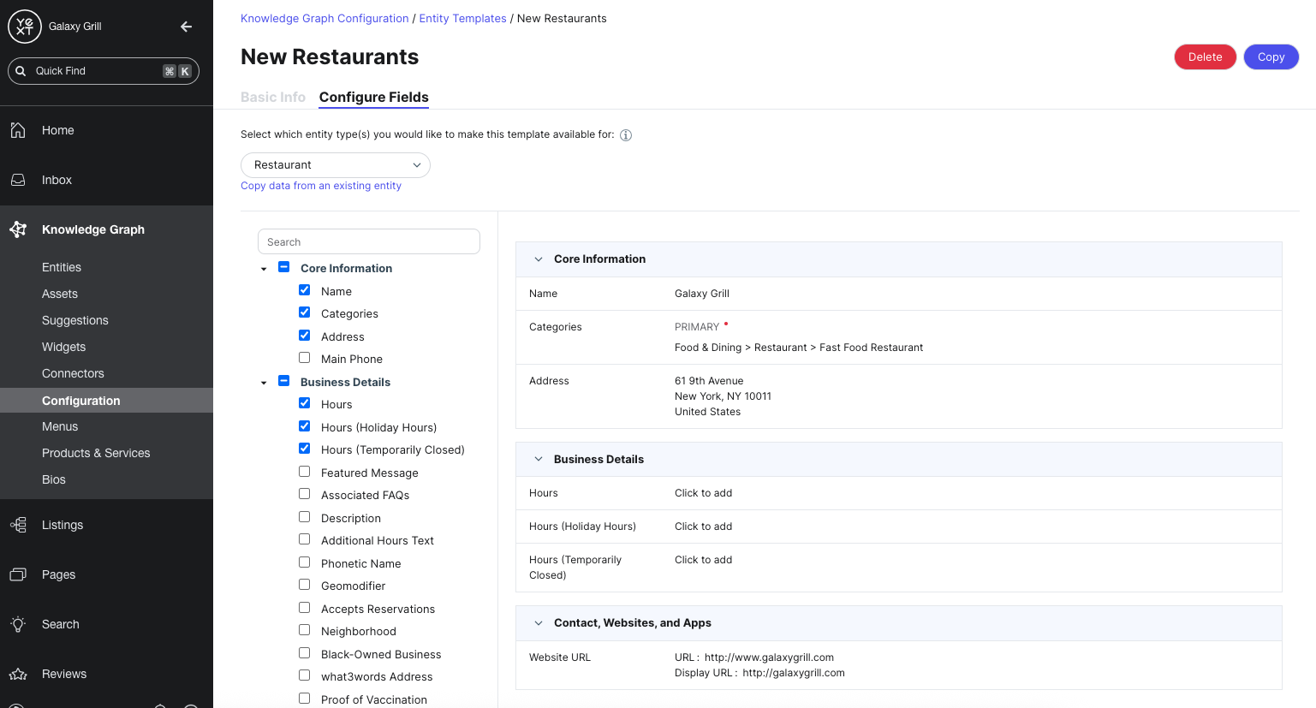Click the Listings icon in sidebar
Screen dimensions: 1316x708
pyautogui.click(x=18, y=525)
